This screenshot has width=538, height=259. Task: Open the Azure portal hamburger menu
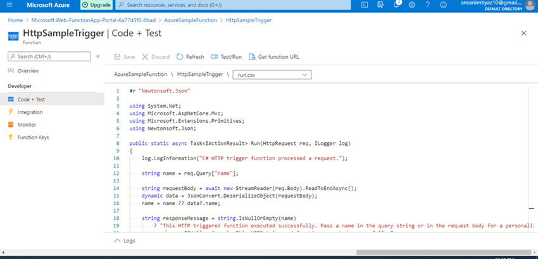[9, 5]
